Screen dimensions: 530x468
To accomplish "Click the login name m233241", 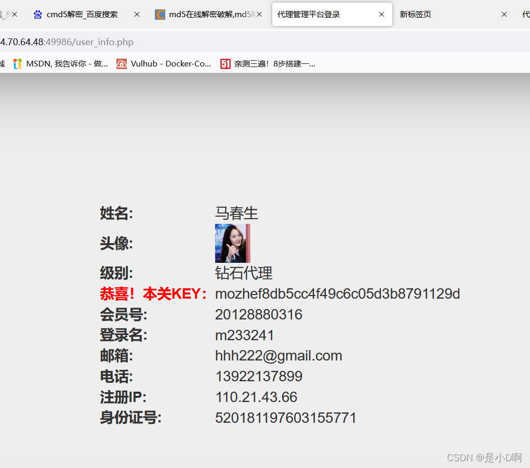I will point(244,335).
